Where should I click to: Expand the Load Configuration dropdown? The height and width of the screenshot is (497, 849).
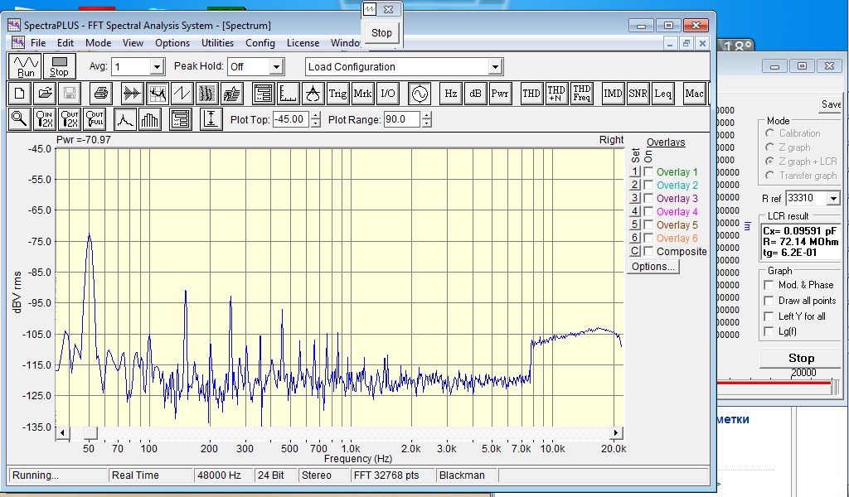(495, 67)
